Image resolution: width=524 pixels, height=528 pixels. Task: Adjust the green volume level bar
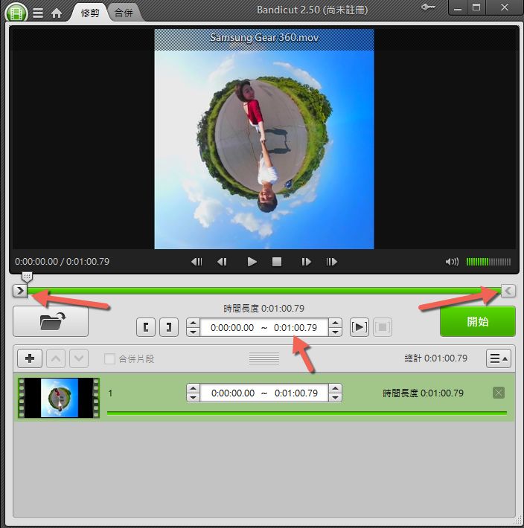[x=488, y=262]
